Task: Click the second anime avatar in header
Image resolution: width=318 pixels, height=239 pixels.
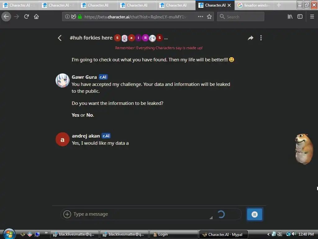Action: [x=152, y=38]
